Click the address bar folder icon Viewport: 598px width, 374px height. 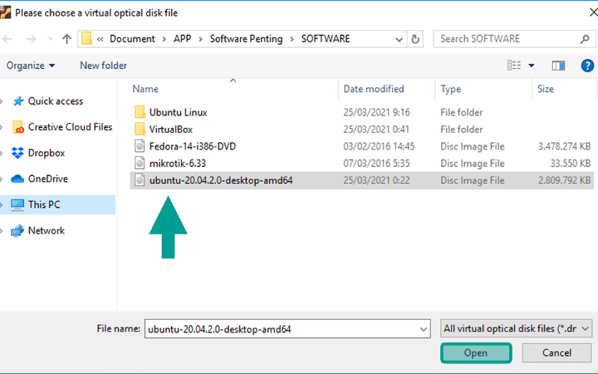pos(87,39)
